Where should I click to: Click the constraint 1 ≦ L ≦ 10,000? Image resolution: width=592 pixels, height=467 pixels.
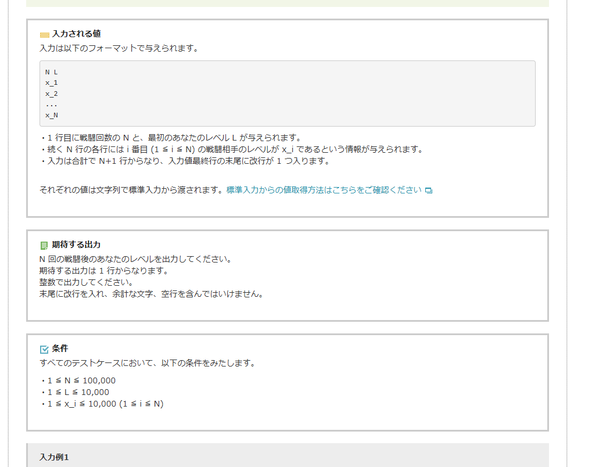78,392
